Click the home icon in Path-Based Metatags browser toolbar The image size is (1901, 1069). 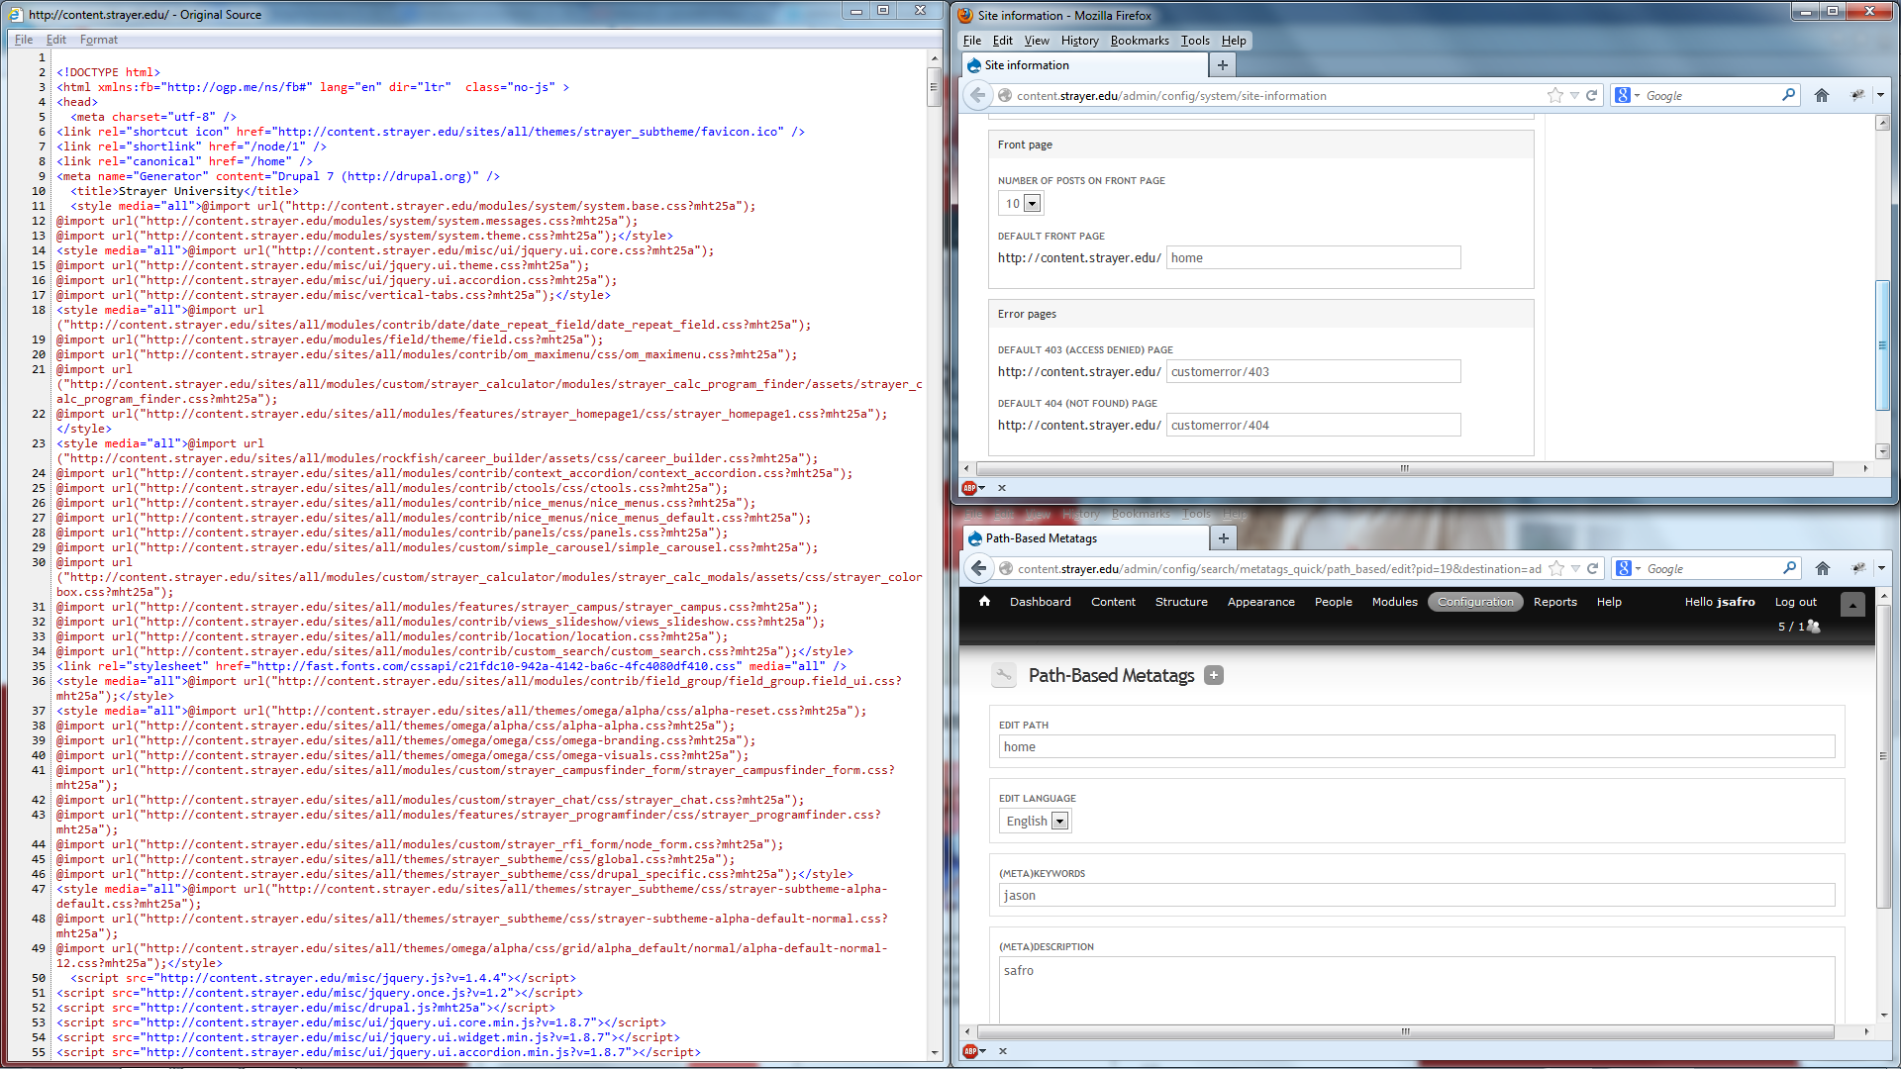click(x=1823, y=568)
